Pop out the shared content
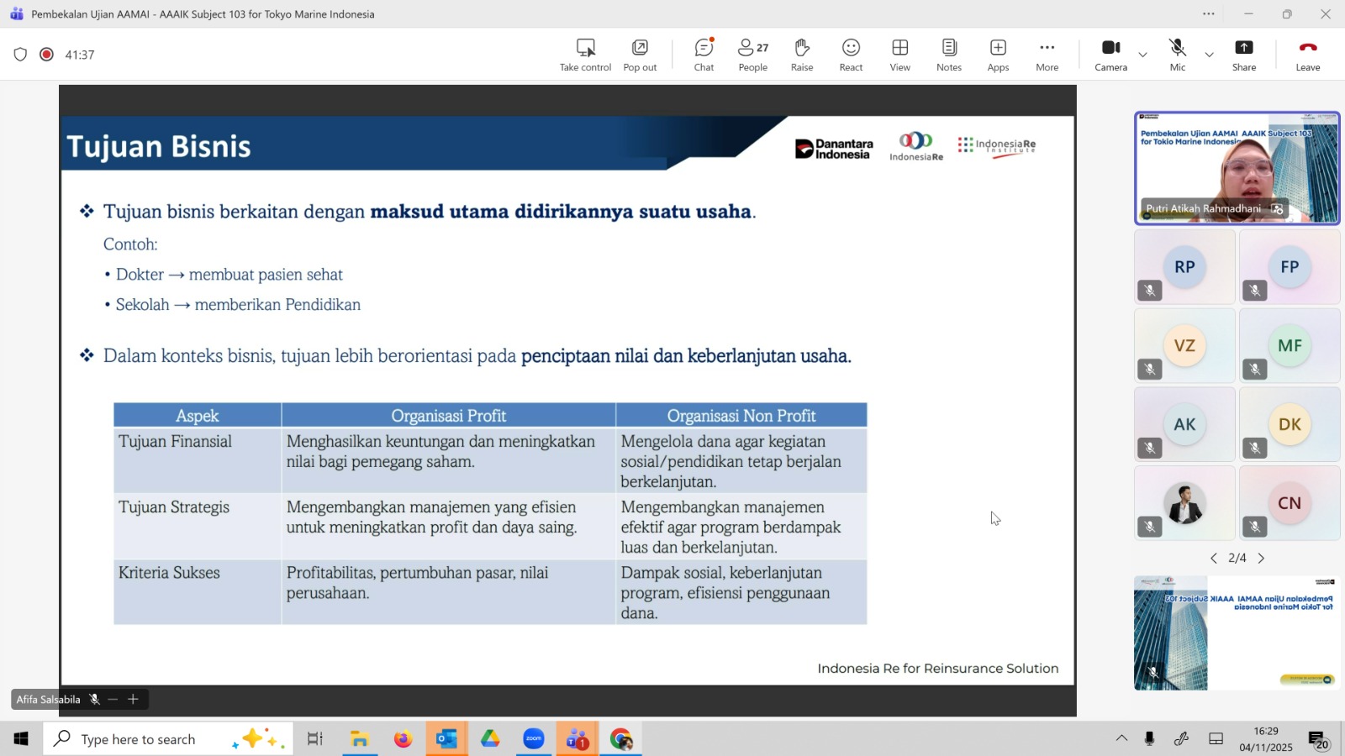Viewport: 1345px width, 756px height. point(640,55)
